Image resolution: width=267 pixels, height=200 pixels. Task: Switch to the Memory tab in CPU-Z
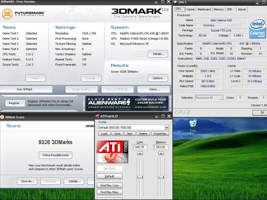point(219,9)
